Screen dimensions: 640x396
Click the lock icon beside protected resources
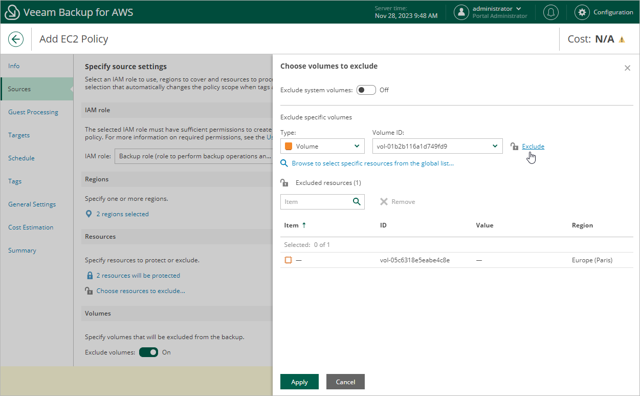(x=90, y=276)
